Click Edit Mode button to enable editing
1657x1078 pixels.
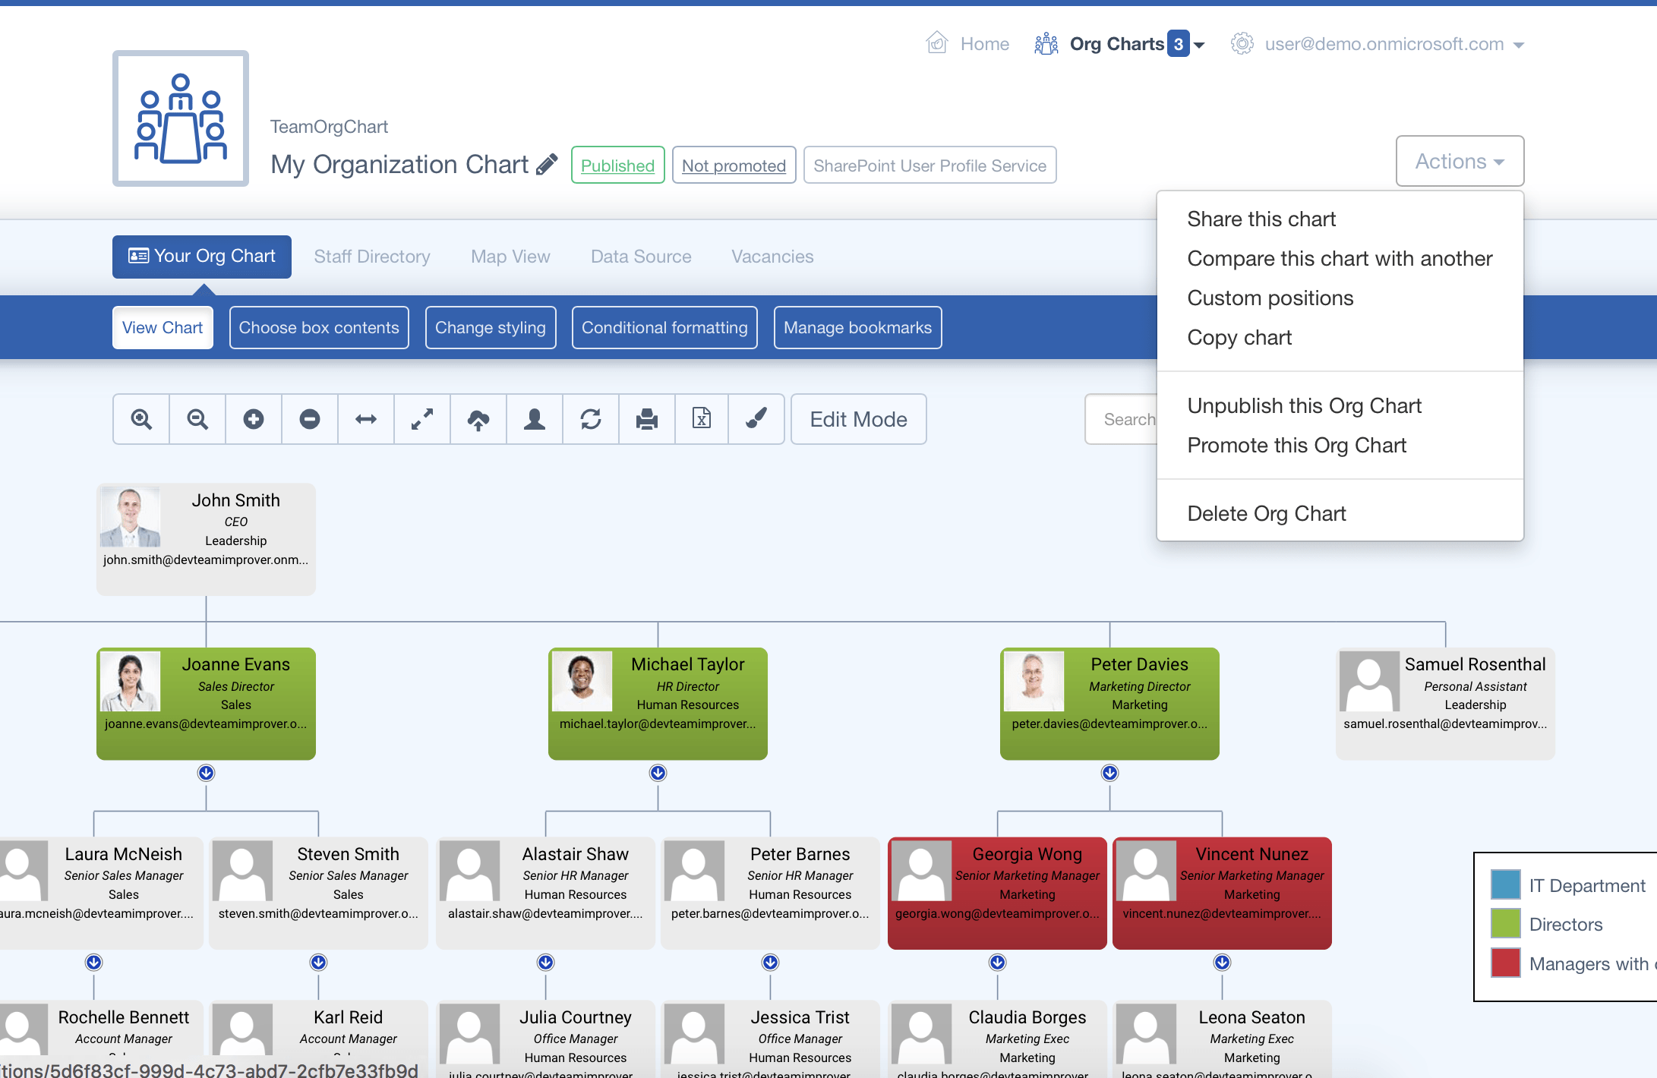pyautogui.click(x=857, y=419)
